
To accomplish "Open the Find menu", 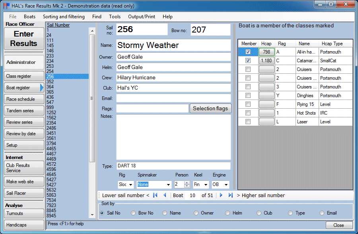I will 97,17.
